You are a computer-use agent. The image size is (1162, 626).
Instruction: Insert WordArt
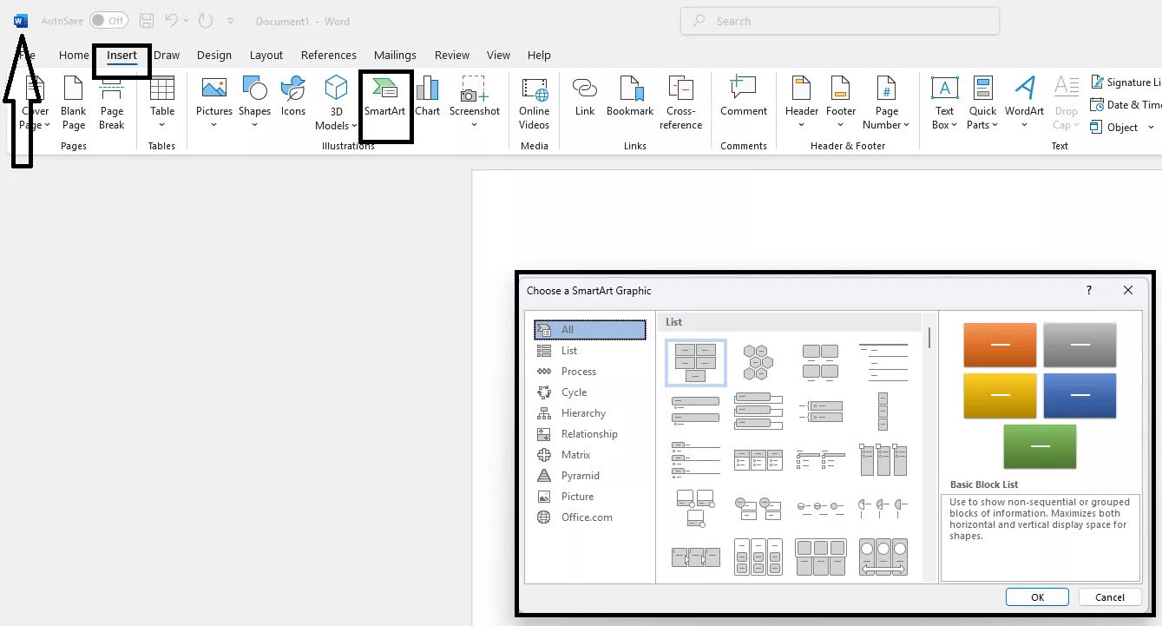(x=1025, y=102)
